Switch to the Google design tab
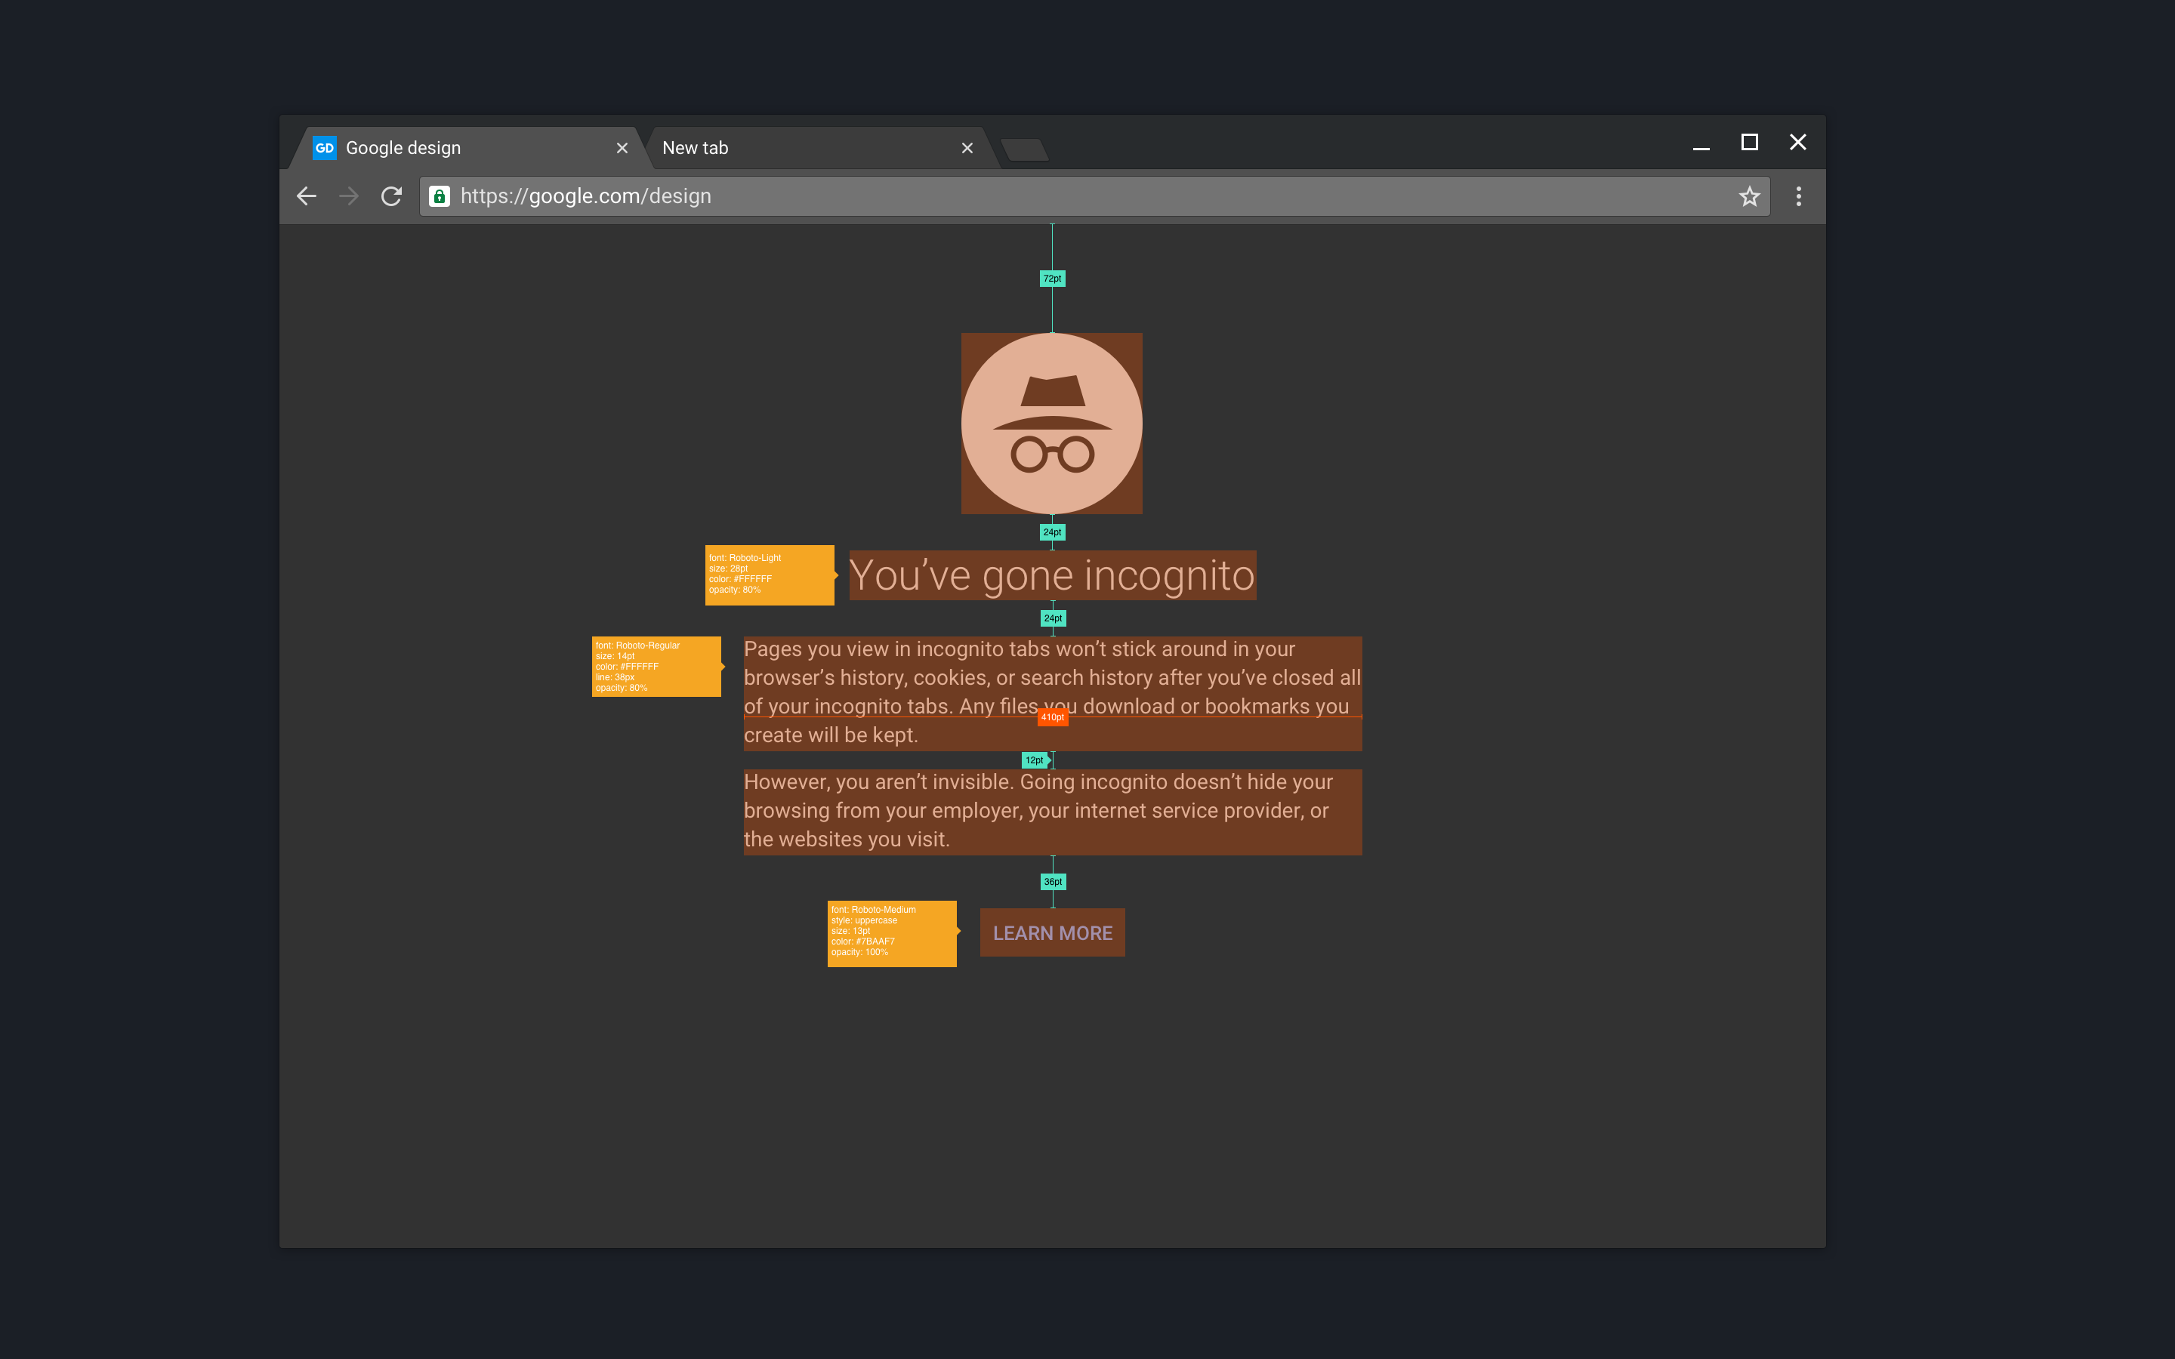Viewport: 2175px width, 1359px height. (x=454, y=147)
